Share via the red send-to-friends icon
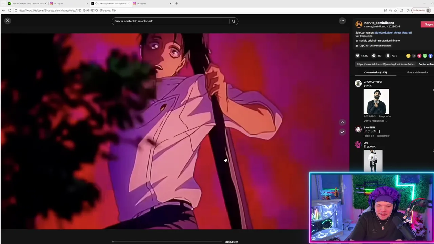The image size is (434, 244). [x=419, y=56]
